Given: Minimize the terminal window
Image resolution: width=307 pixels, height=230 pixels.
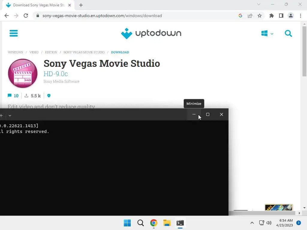Looking at the screenshot, I should (194, 114).
